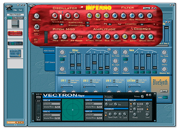Select the mixer device thumbnail in sidebar
The width and height of the screenshot is (180, 131).
15,24
